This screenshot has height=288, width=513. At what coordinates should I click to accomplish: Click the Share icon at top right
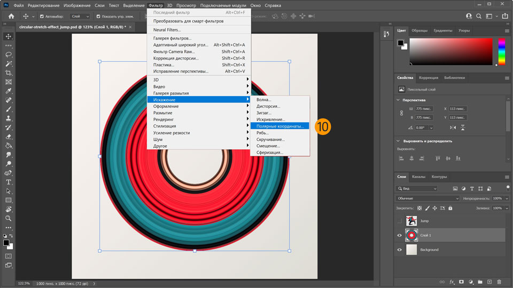(506, 16)
